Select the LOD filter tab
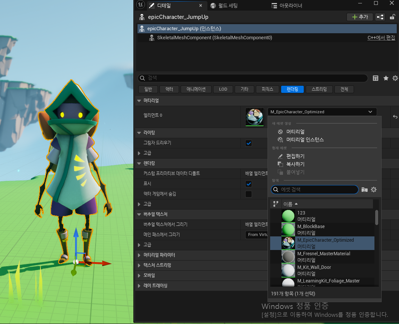 pyautogui.click(x=223, y=89)
